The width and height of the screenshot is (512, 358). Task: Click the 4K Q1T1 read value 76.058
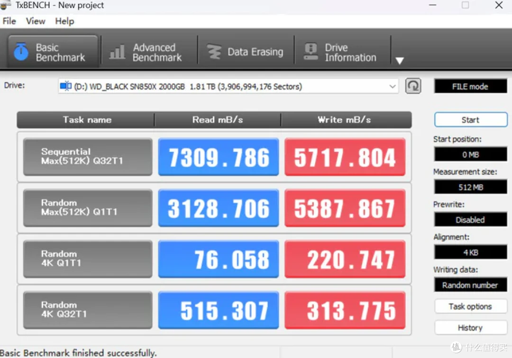pyautogui.click(x=219, y=259)
